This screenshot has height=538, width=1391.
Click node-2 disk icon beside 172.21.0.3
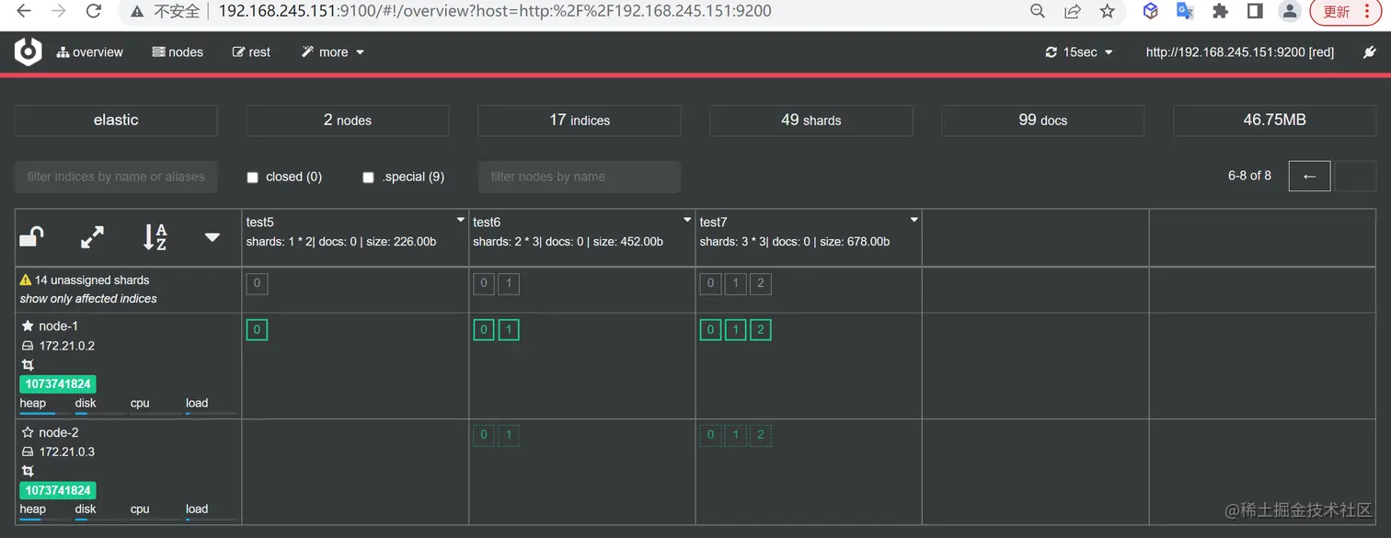[28, 452]
